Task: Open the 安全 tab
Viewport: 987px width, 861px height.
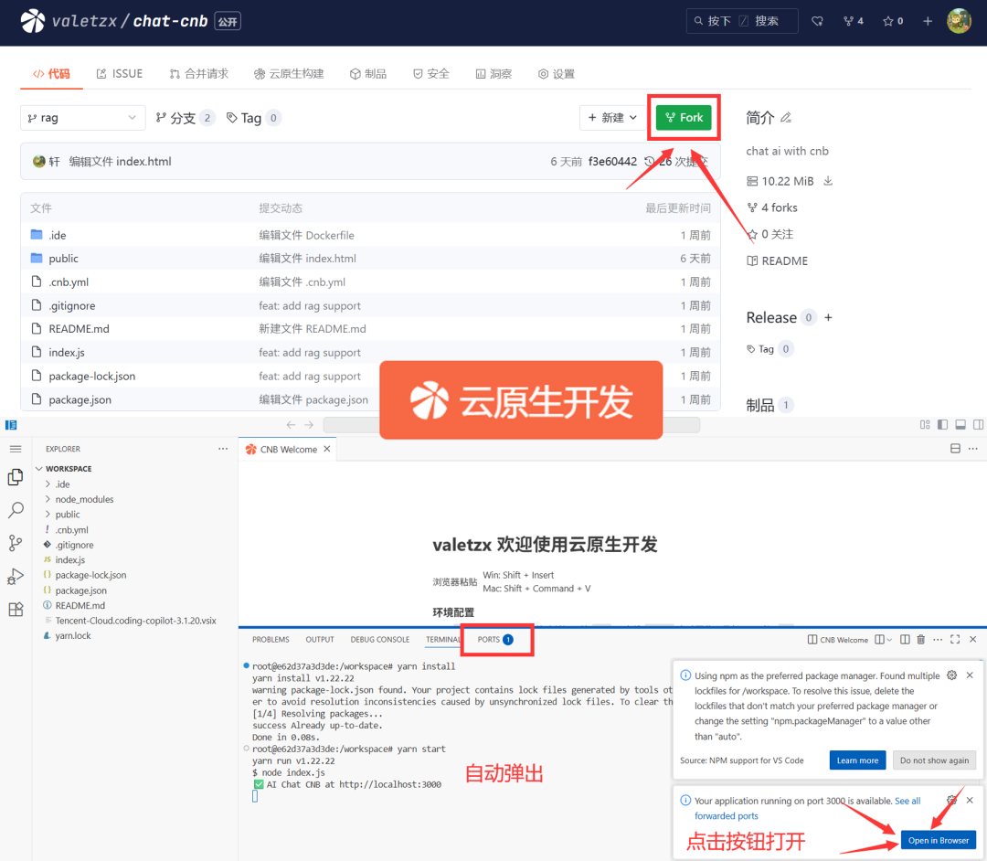Action: tap(431, 74)
